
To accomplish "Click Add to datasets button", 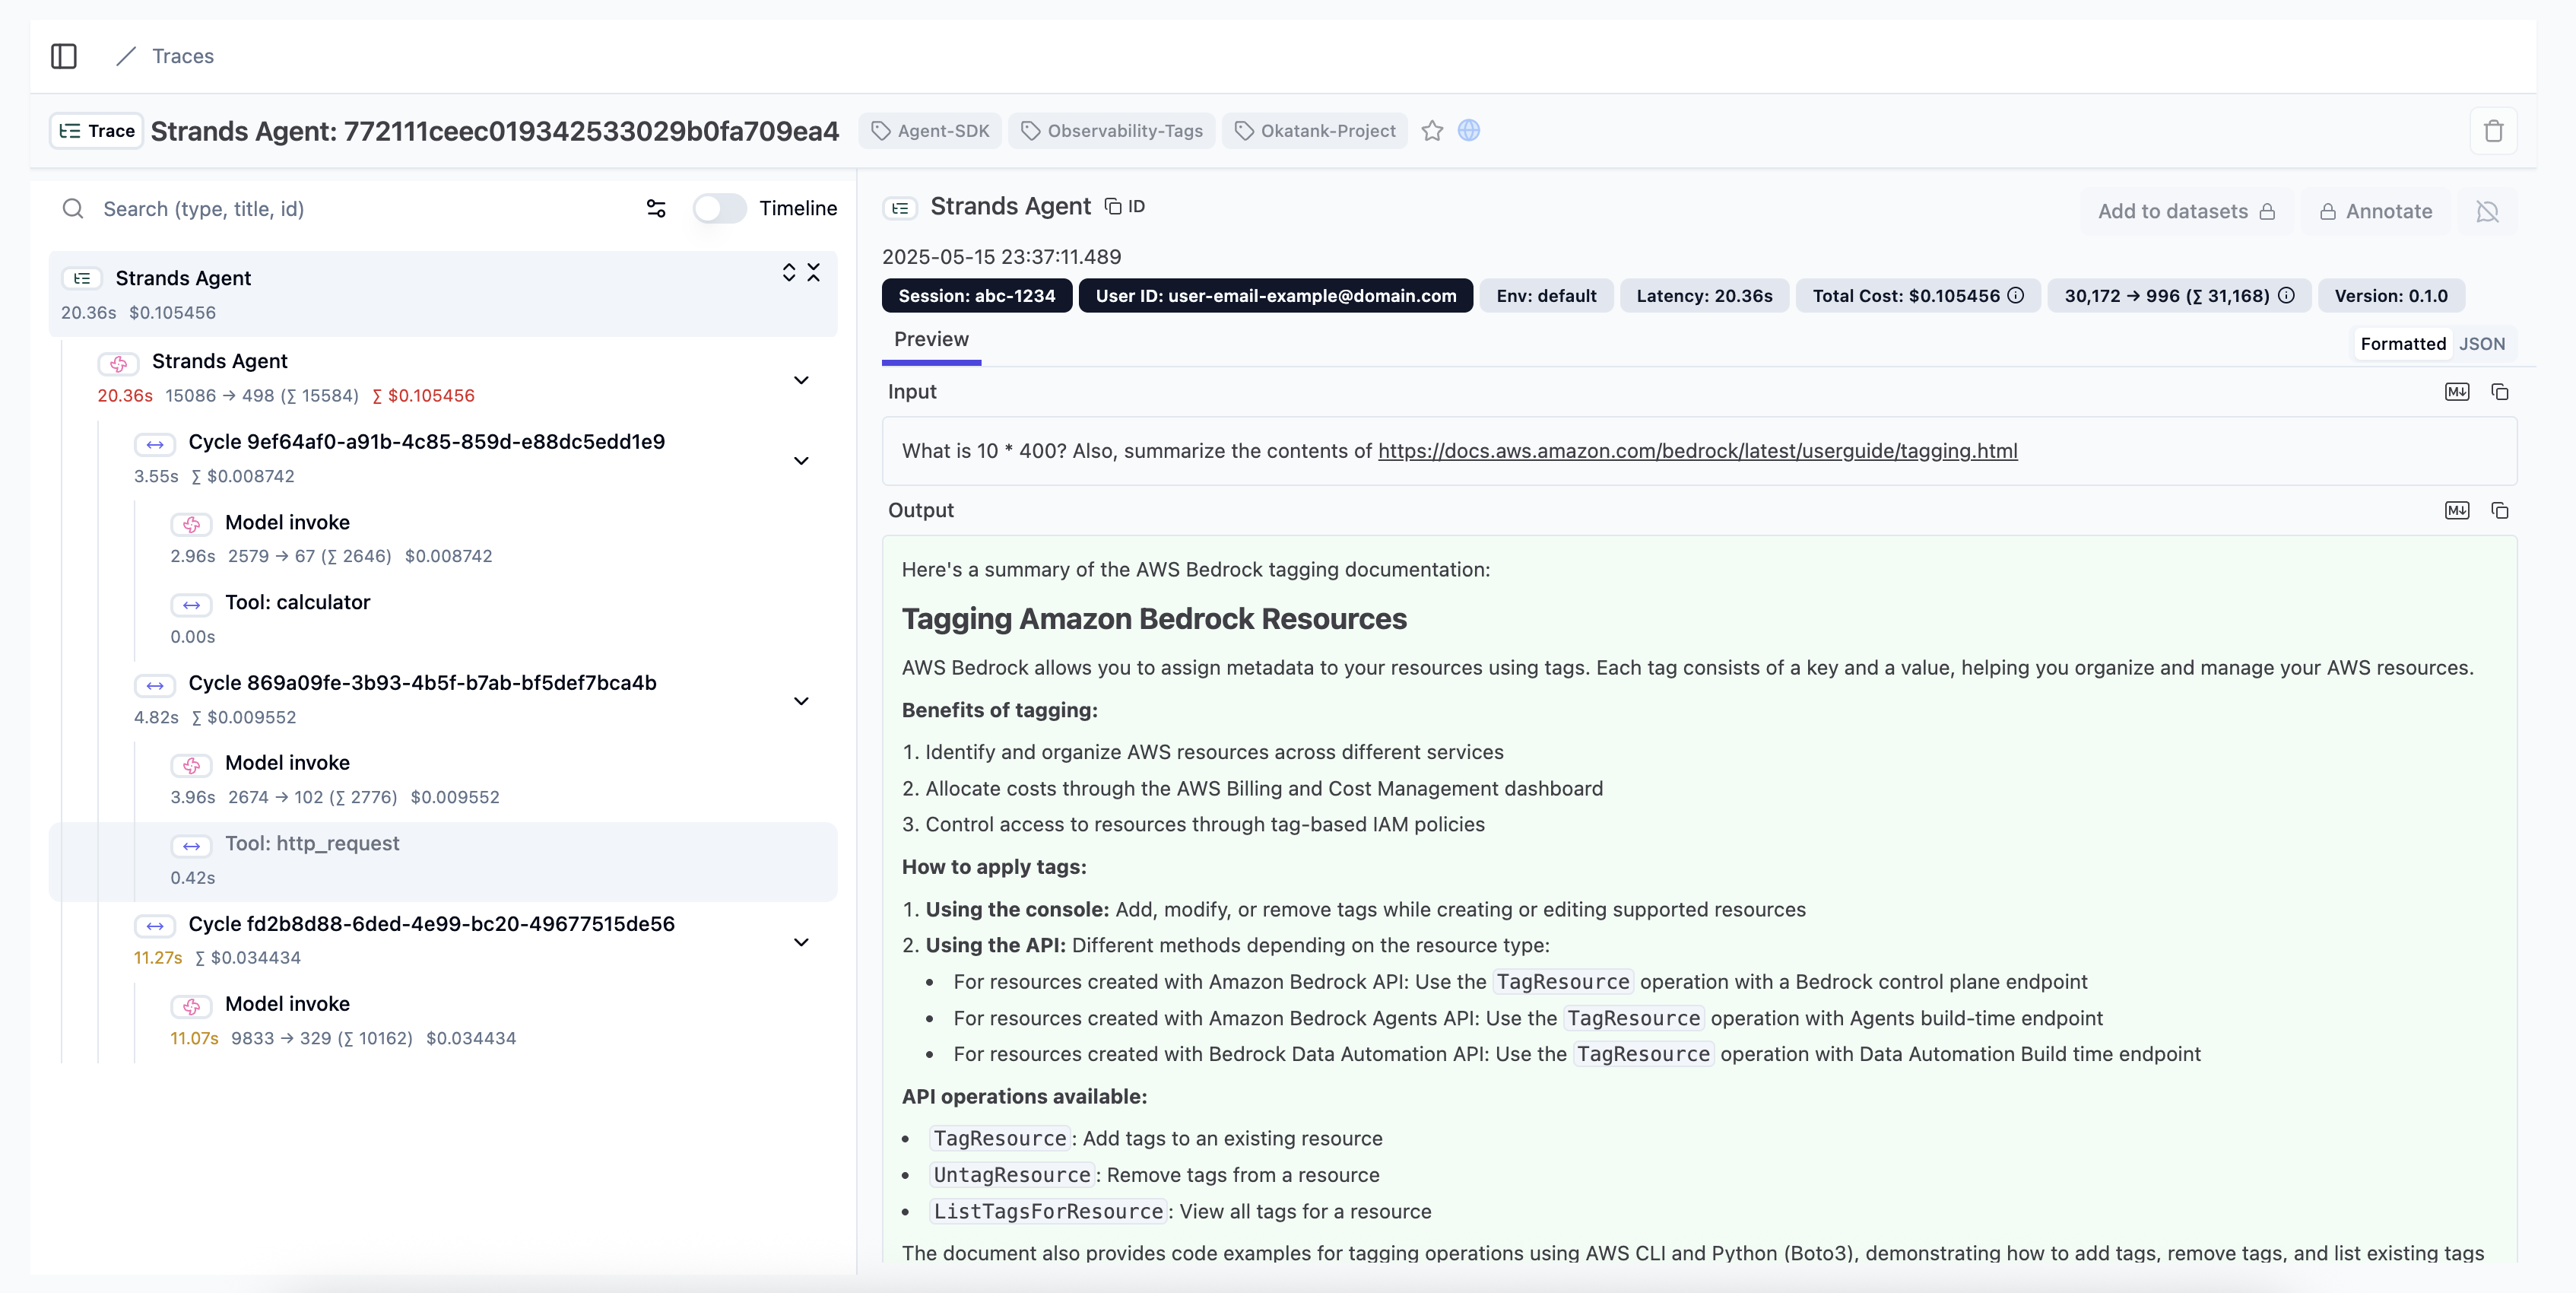I will pos(2186,211).
